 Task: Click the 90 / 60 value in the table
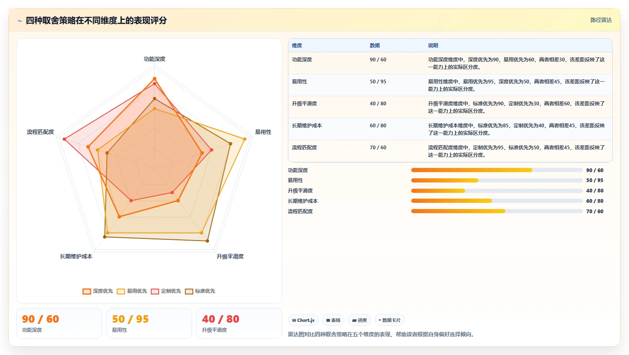tap(378, 60)
